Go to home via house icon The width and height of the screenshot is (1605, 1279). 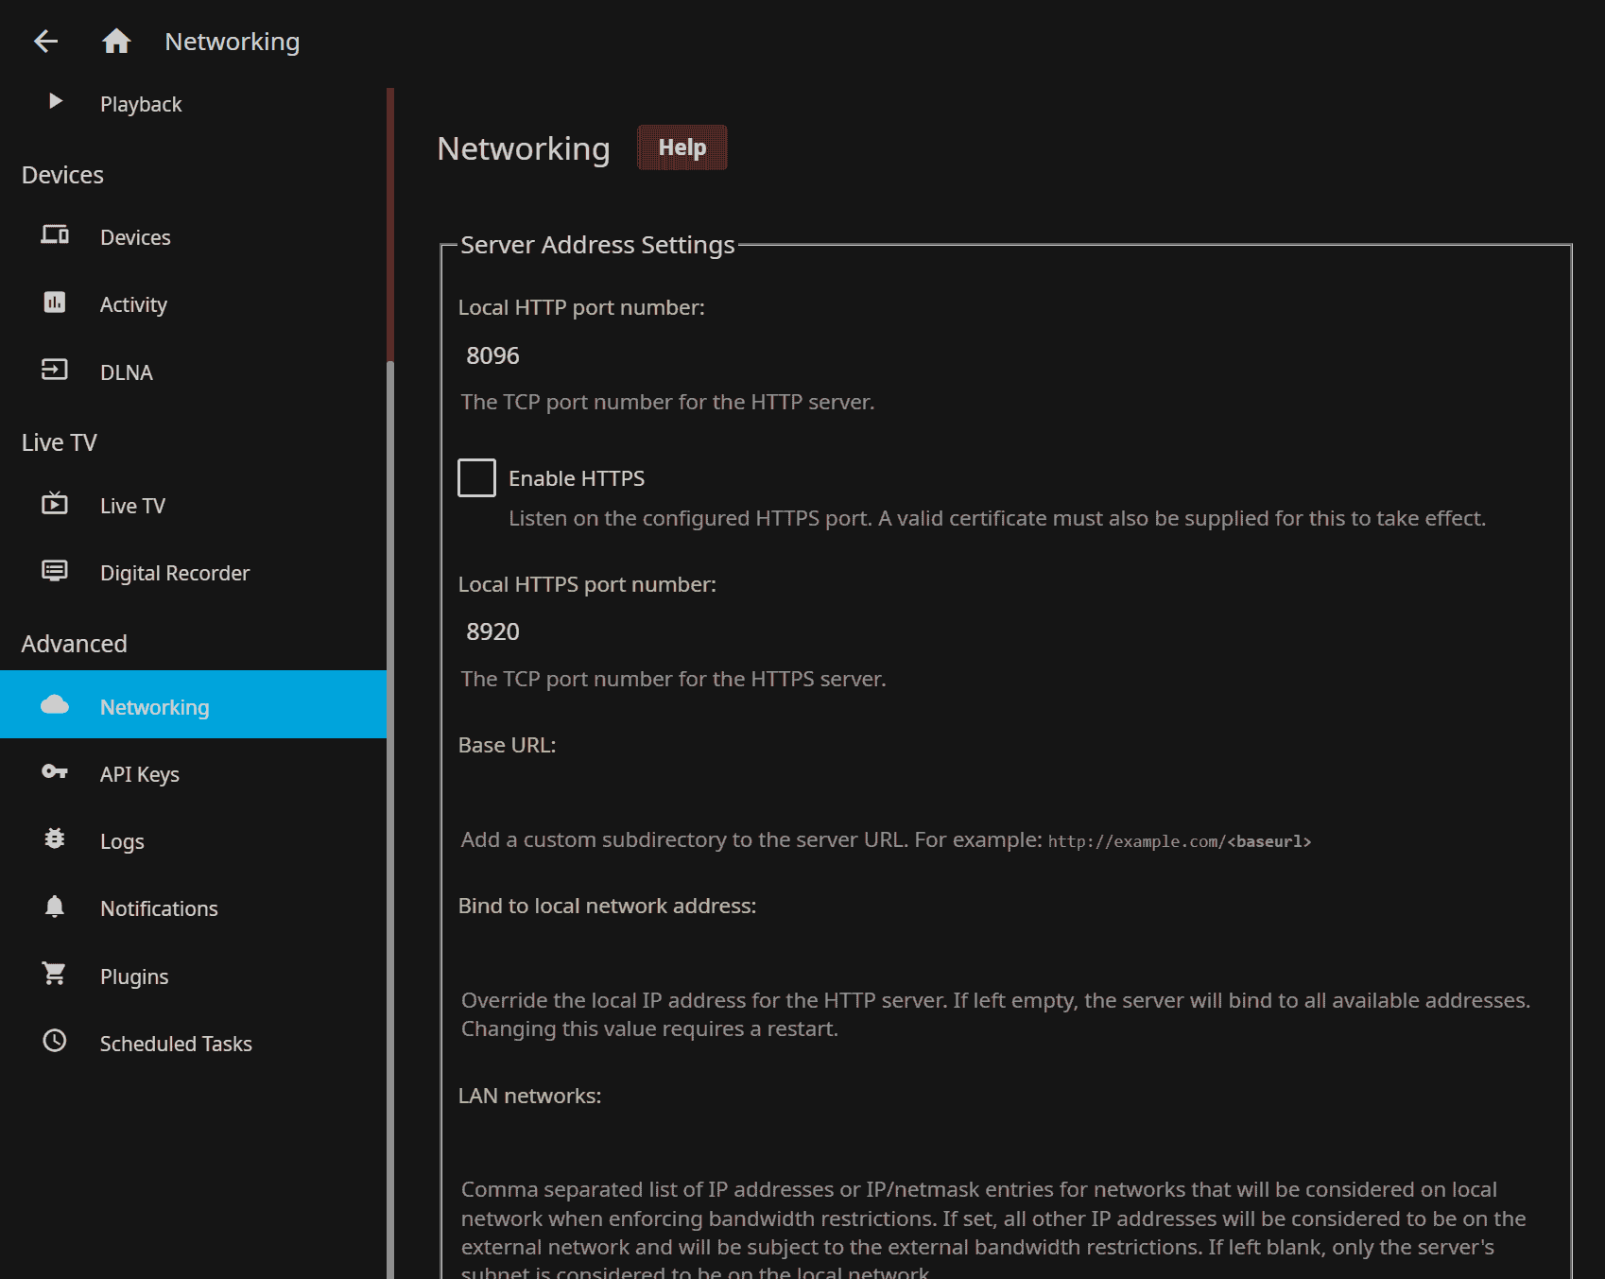click(116, 41)
